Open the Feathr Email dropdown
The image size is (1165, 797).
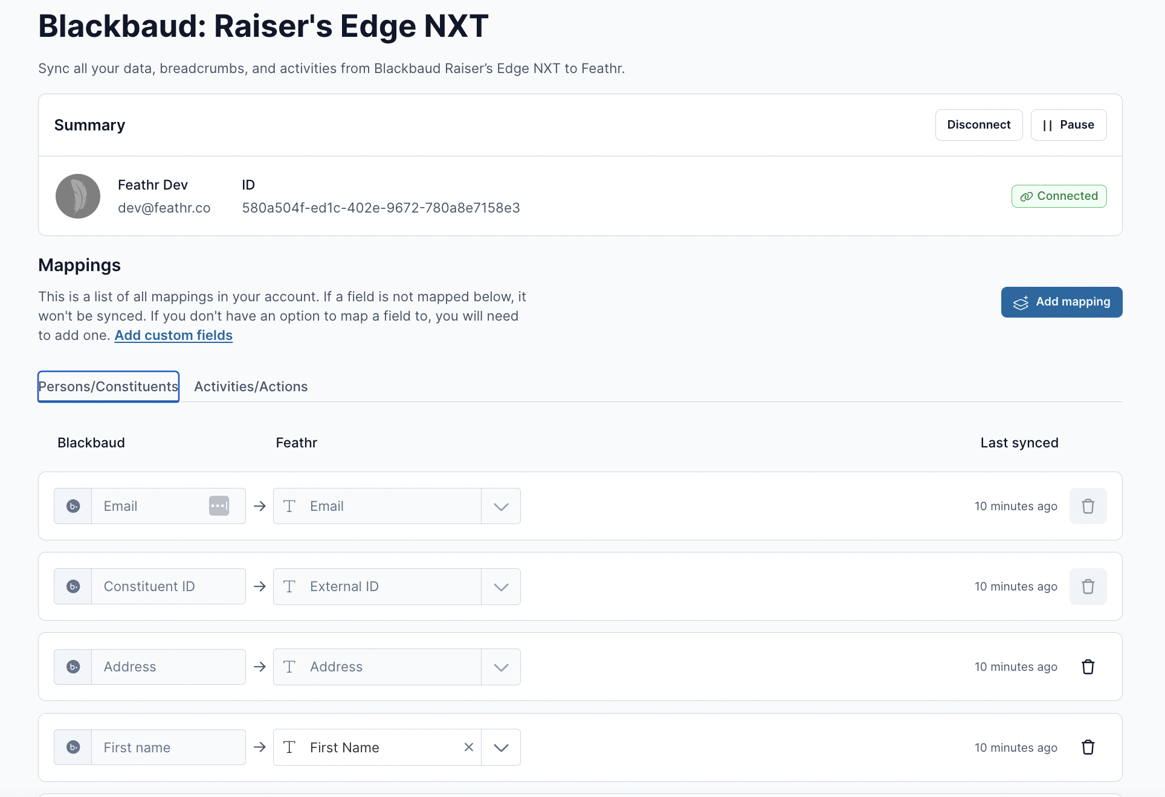coord(500,506)
